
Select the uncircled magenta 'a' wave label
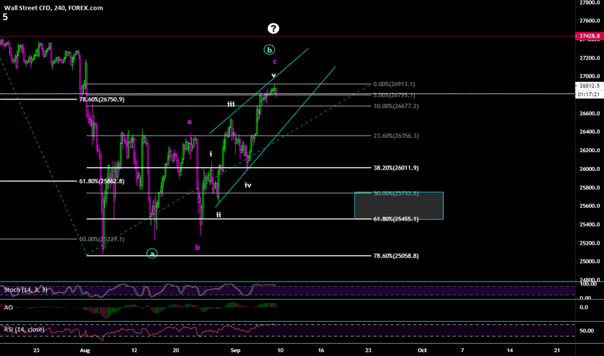click(189, 122)
